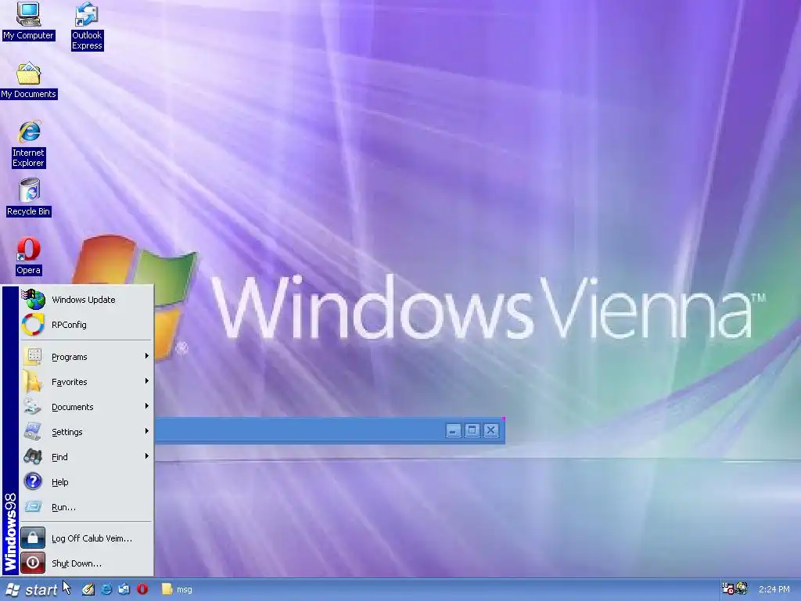The image size is (801, 601).
Task: Open My Computer desktop icon
Action: pos(28,21)
